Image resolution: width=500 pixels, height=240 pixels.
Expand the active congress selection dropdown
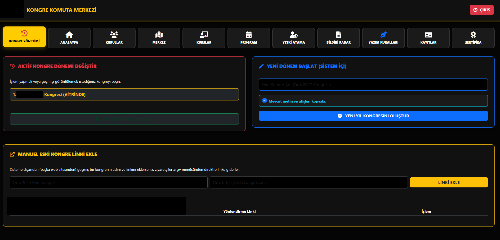(x=124, y=94)
